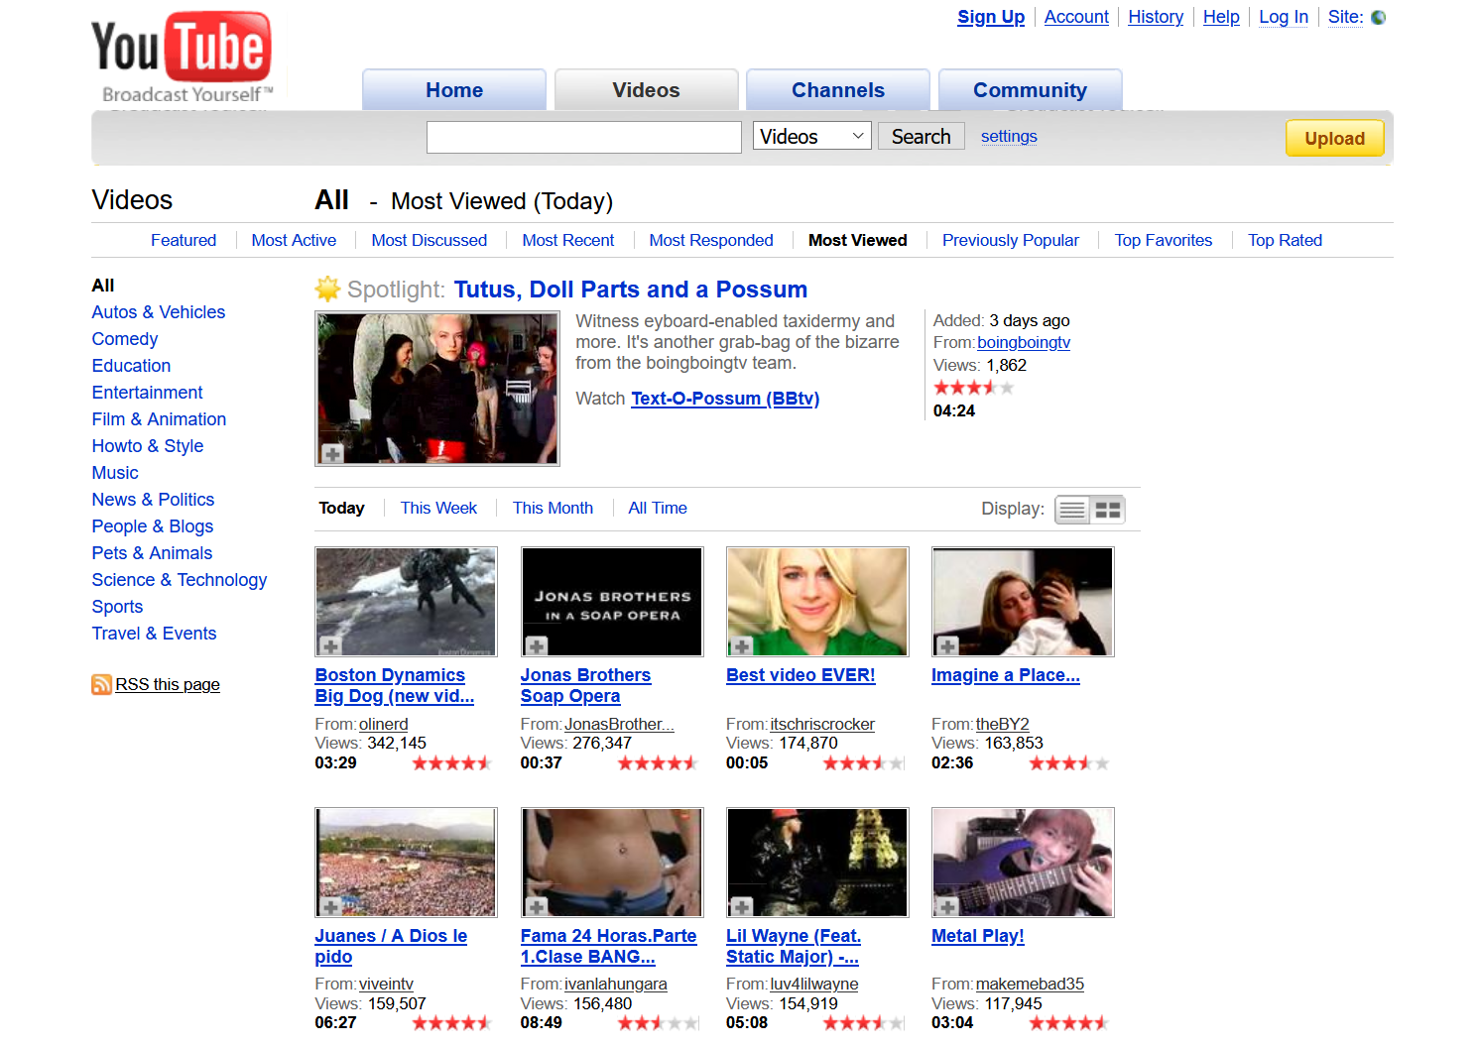The height and width of the screenshot is (1046, 1479).
Task: Click plus icon on Lil Wayne thumbnail
Action: pos(741,906)
